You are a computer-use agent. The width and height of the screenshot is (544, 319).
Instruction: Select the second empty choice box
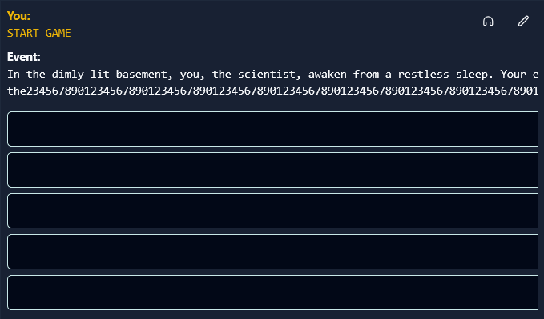(272, 170)
